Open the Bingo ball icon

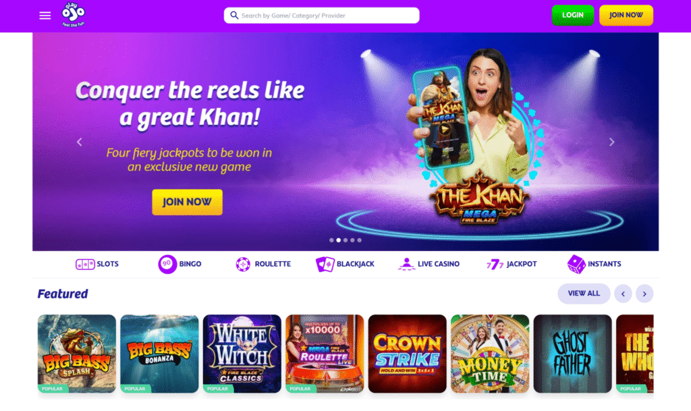(x=167, y=265)
